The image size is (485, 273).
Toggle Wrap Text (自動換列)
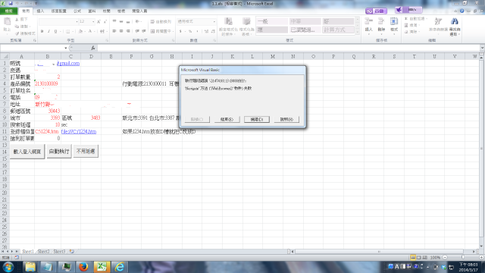(161, 22)
